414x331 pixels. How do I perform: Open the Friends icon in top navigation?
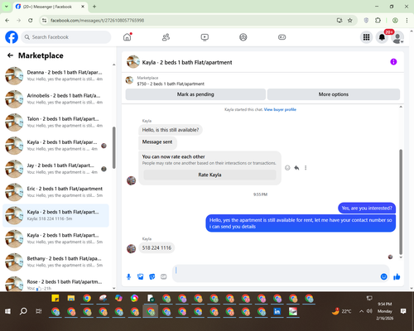(166, 37)
